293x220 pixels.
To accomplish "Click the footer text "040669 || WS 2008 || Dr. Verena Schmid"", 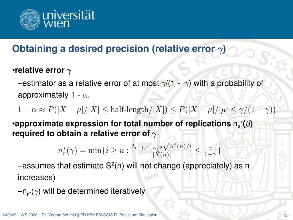I will 39,215.
